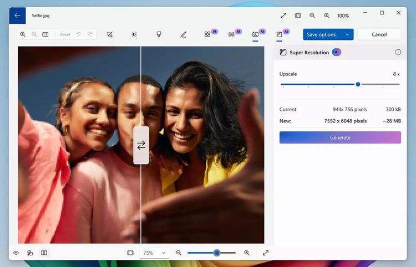
Task: Click the Upscale label
Action: [288, 74]
